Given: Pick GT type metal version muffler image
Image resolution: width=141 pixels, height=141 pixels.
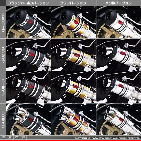Looking at the screenshot, I should [x=119, y=87].
